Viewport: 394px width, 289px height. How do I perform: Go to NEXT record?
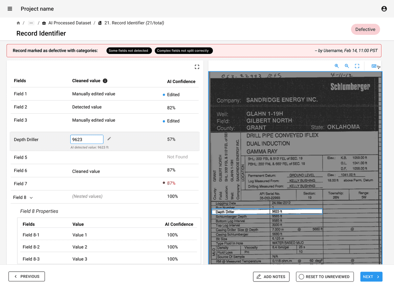click(371, 277)
